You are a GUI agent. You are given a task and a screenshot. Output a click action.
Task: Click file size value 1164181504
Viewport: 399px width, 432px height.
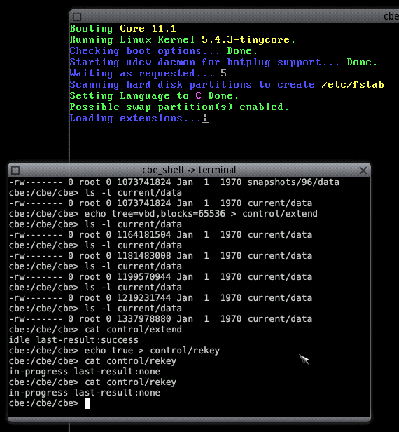(144, 235)
